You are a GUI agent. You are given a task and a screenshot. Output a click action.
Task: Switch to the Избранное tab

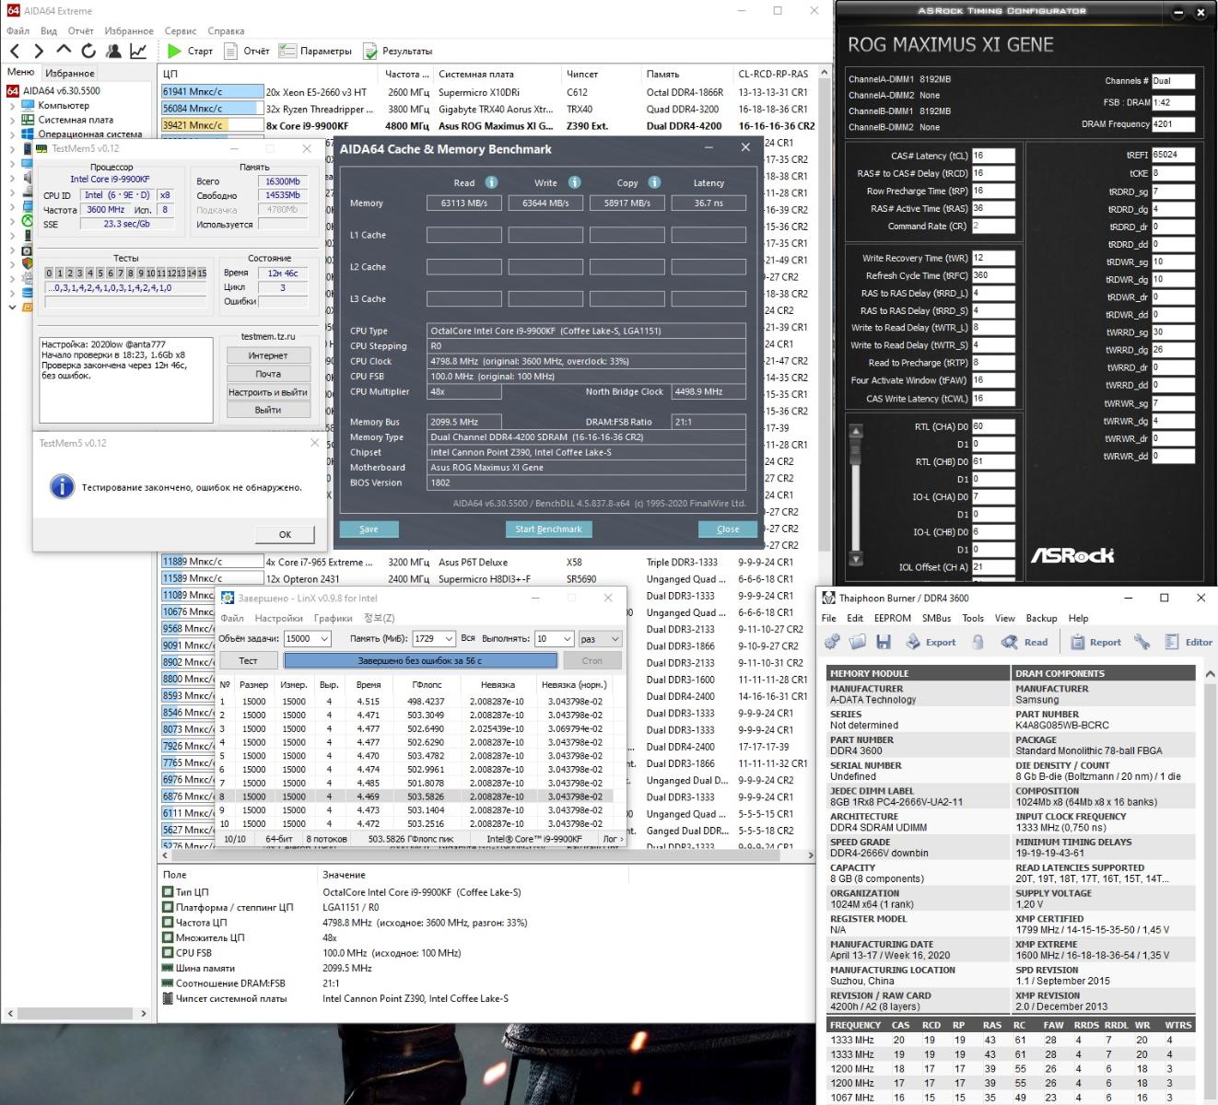pos(70,73)
